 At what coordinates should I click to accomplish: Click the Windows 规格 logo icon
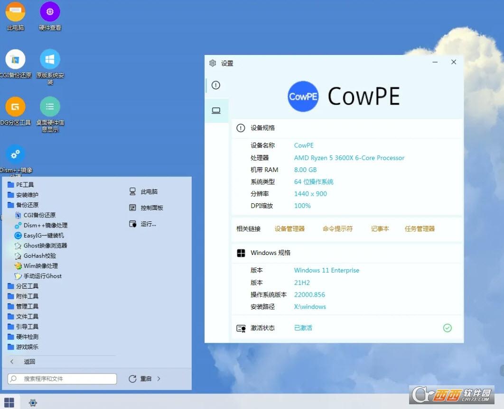point(241,253)
